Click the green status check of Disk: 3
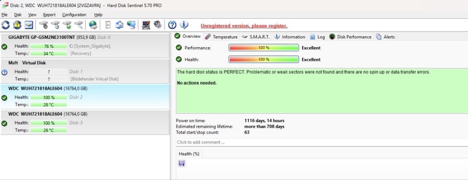 [4, 123]
